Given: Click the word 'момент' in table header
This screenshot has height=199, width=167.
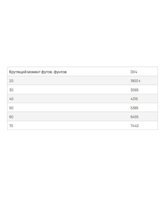Looking at the screenshot, I should coord(34,72).
